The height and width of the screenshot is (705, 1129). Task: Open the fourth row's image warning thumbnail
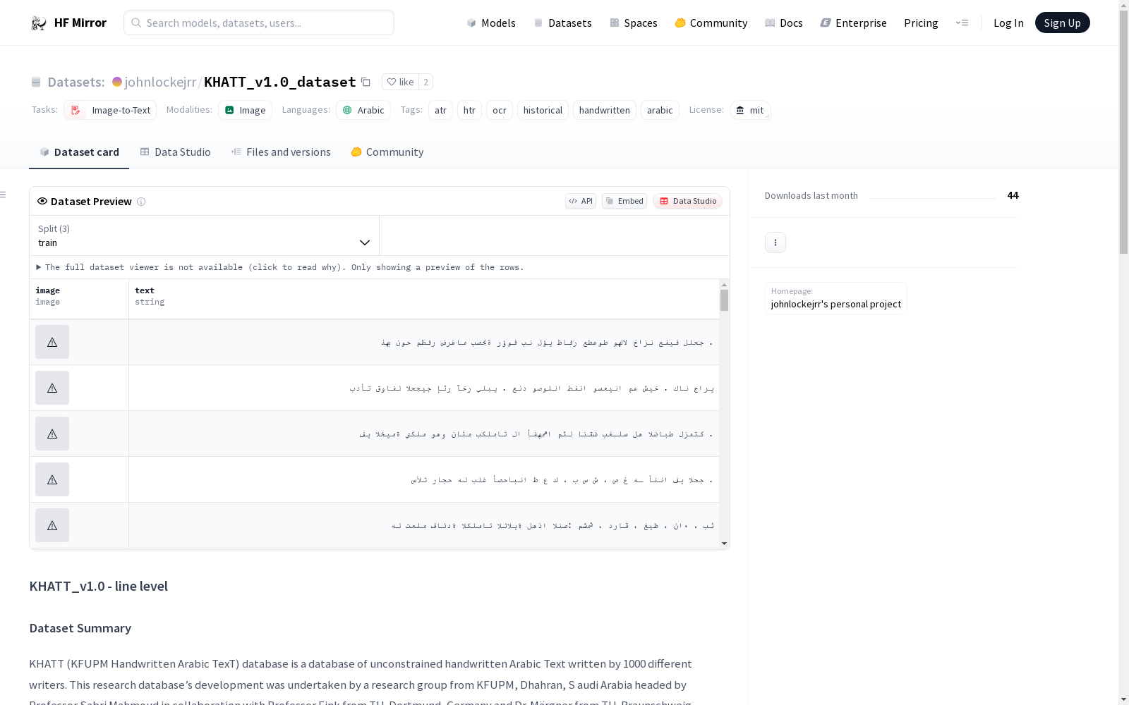(52, 479)
